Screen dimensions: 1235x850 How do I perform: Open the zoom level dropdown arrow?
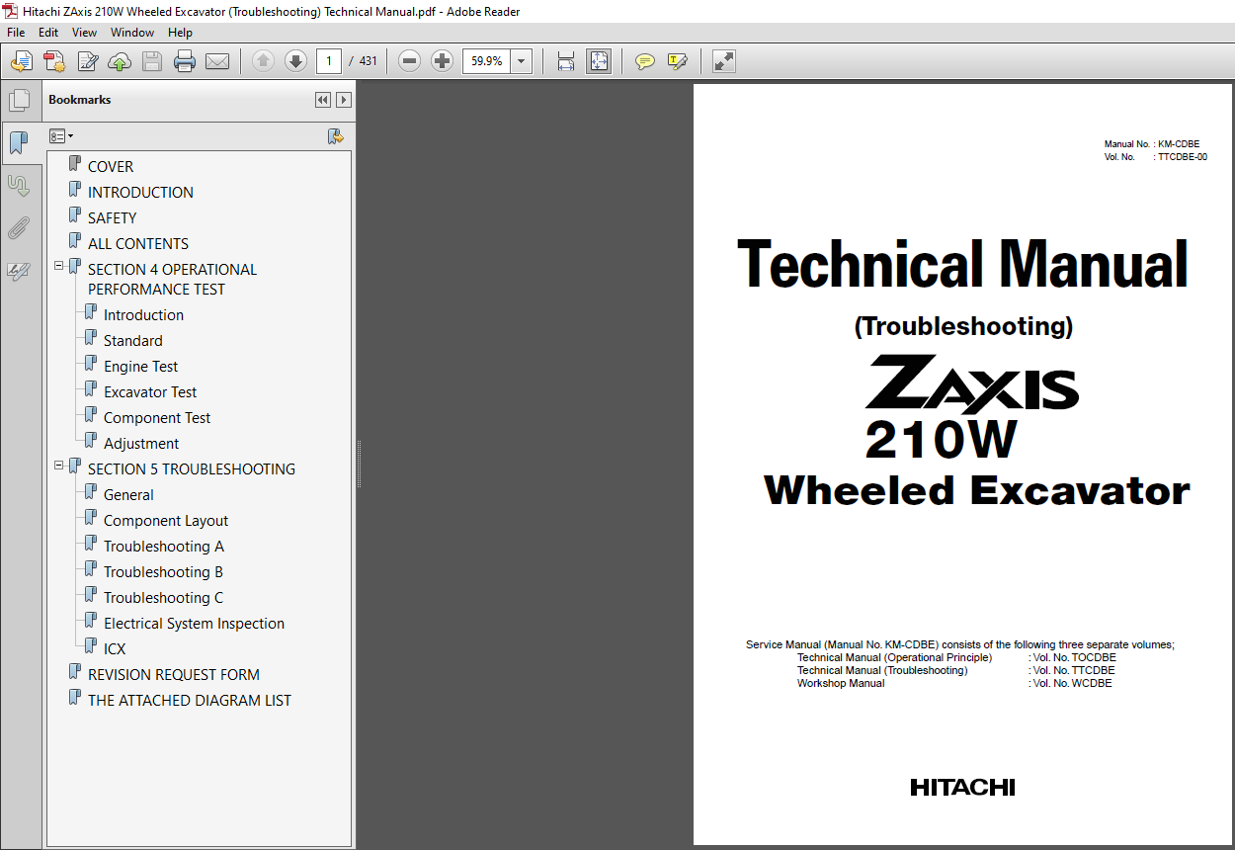coord(522,61)
